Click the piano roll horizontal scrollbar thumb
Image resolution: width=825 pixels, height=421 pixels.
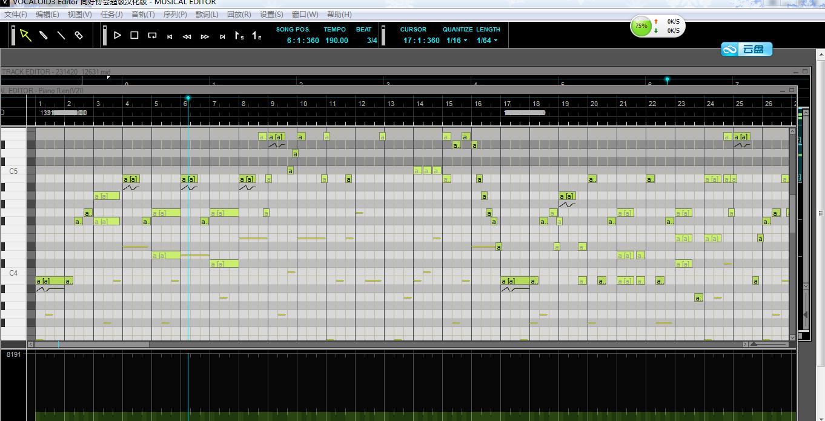92,344
